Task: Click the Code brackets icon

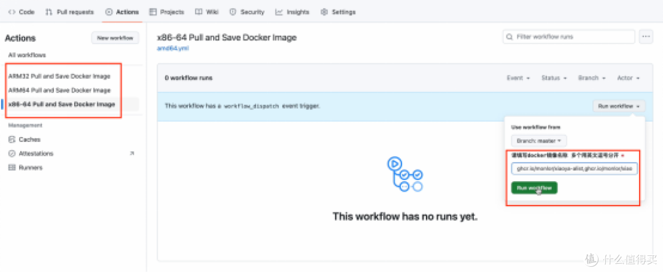Action: click(x=12, y=12)
